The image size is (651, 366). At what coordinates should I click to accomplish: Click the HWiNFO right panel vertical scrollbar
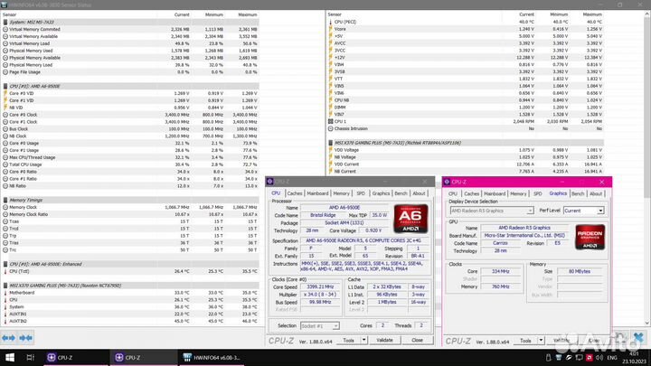click(646, 168)
